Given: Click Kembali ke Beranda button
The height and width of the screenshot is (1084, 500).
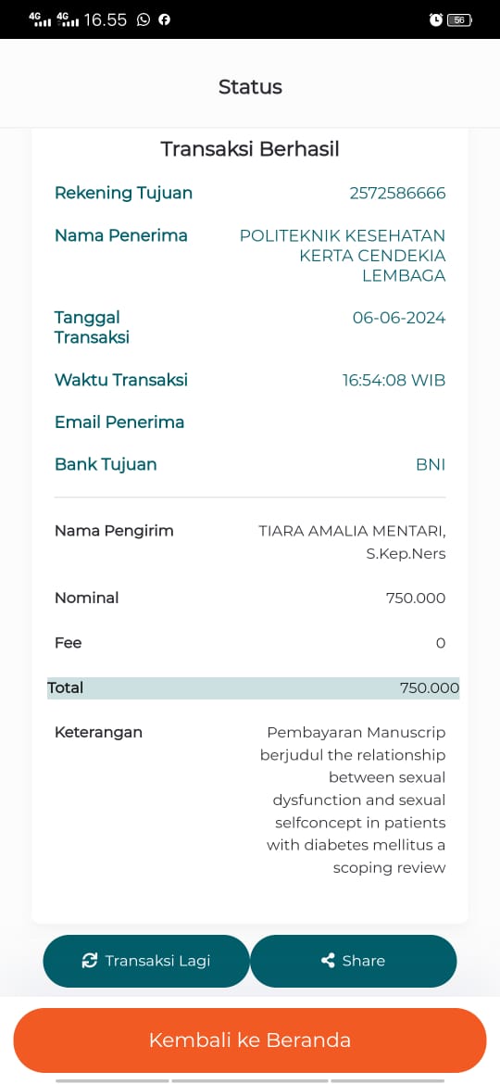Looking at the screenshot, I should click(250, 1040).
